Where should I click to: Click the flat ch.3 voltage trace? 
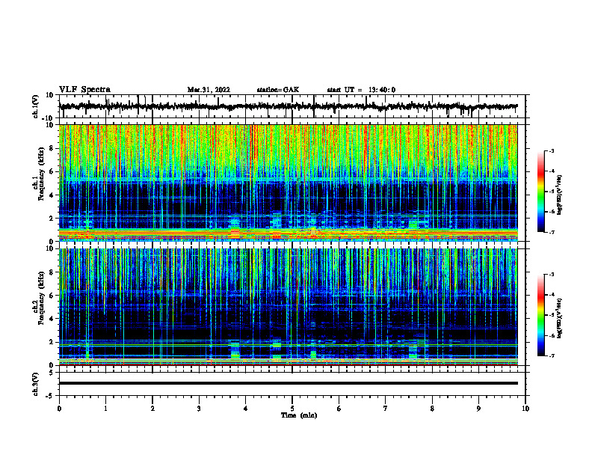coord(288,383)
